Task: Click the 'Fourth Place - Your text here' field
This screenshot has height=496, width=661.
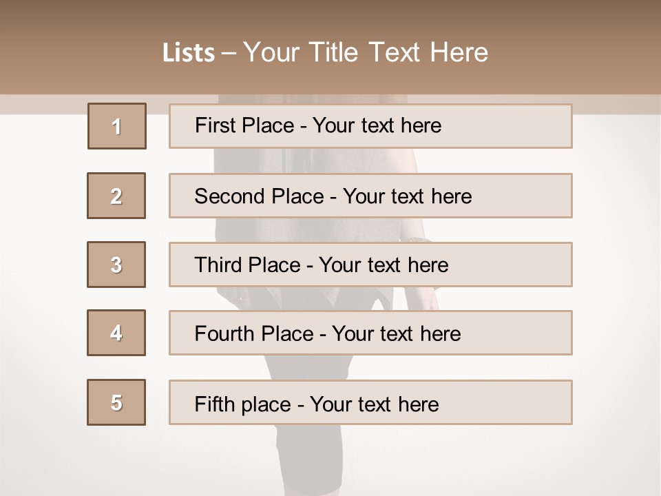Action: [370, 333]
